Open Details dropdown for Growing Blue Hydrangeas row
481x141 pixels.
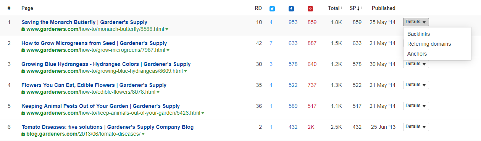tap(416, 64)
